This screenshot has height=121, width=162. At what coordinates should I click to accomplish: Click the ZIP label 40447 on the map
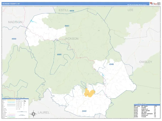point(67,26)
